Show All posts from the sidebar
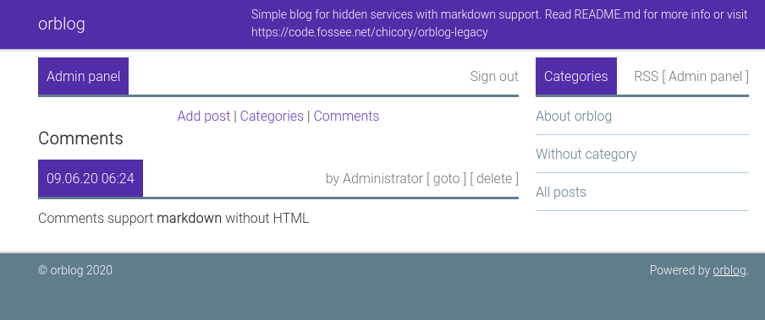The width and height of the screenshot is (765, 320). (561, 193)
